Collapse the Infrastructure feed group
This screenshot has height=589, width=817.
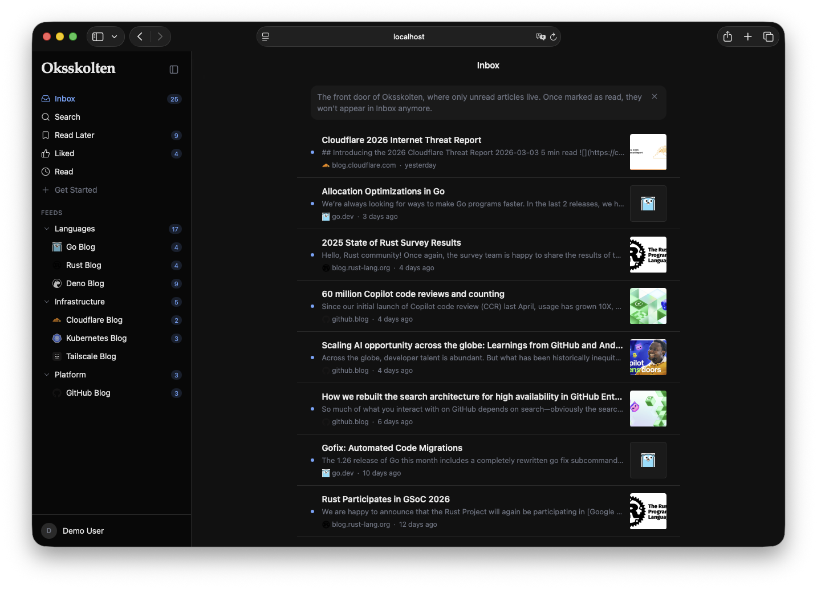(x=47, y=302)
